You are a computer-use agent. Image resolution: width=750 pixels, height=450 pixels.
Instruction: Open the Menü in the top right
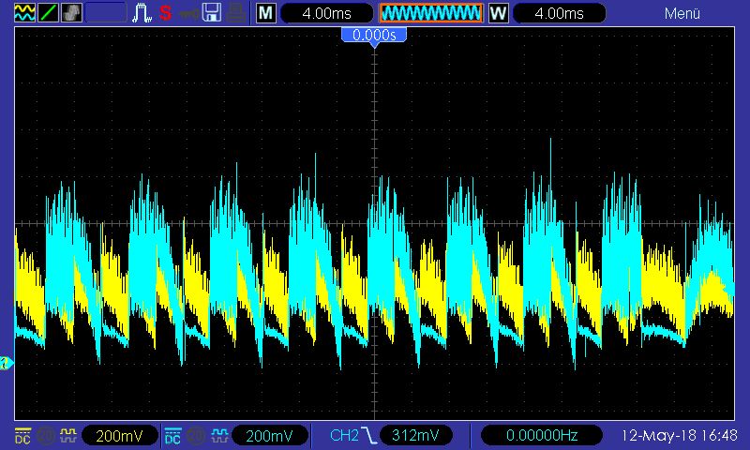[682, 13]
